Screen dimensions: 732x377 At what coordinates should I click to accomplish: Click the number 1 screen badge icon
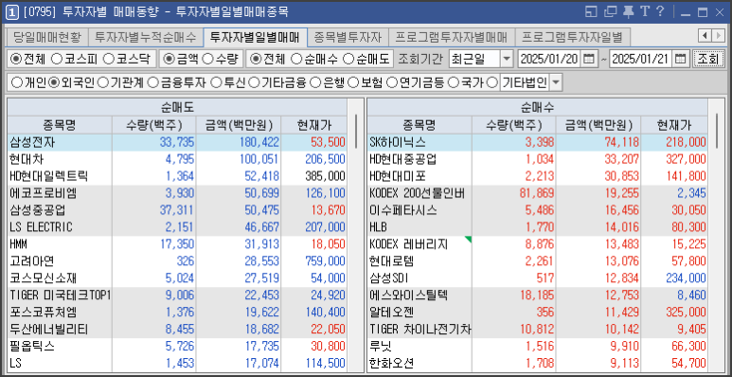(12, 12)
